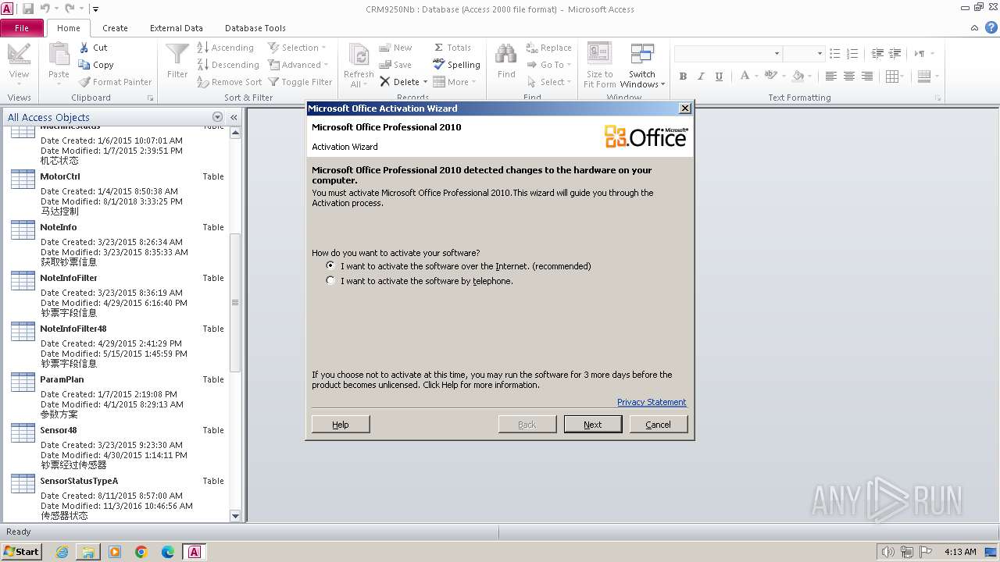The height and width of the screenshot is (562, 1000).
Task: Open the Privacy Statement link
Action: point(652,402)
